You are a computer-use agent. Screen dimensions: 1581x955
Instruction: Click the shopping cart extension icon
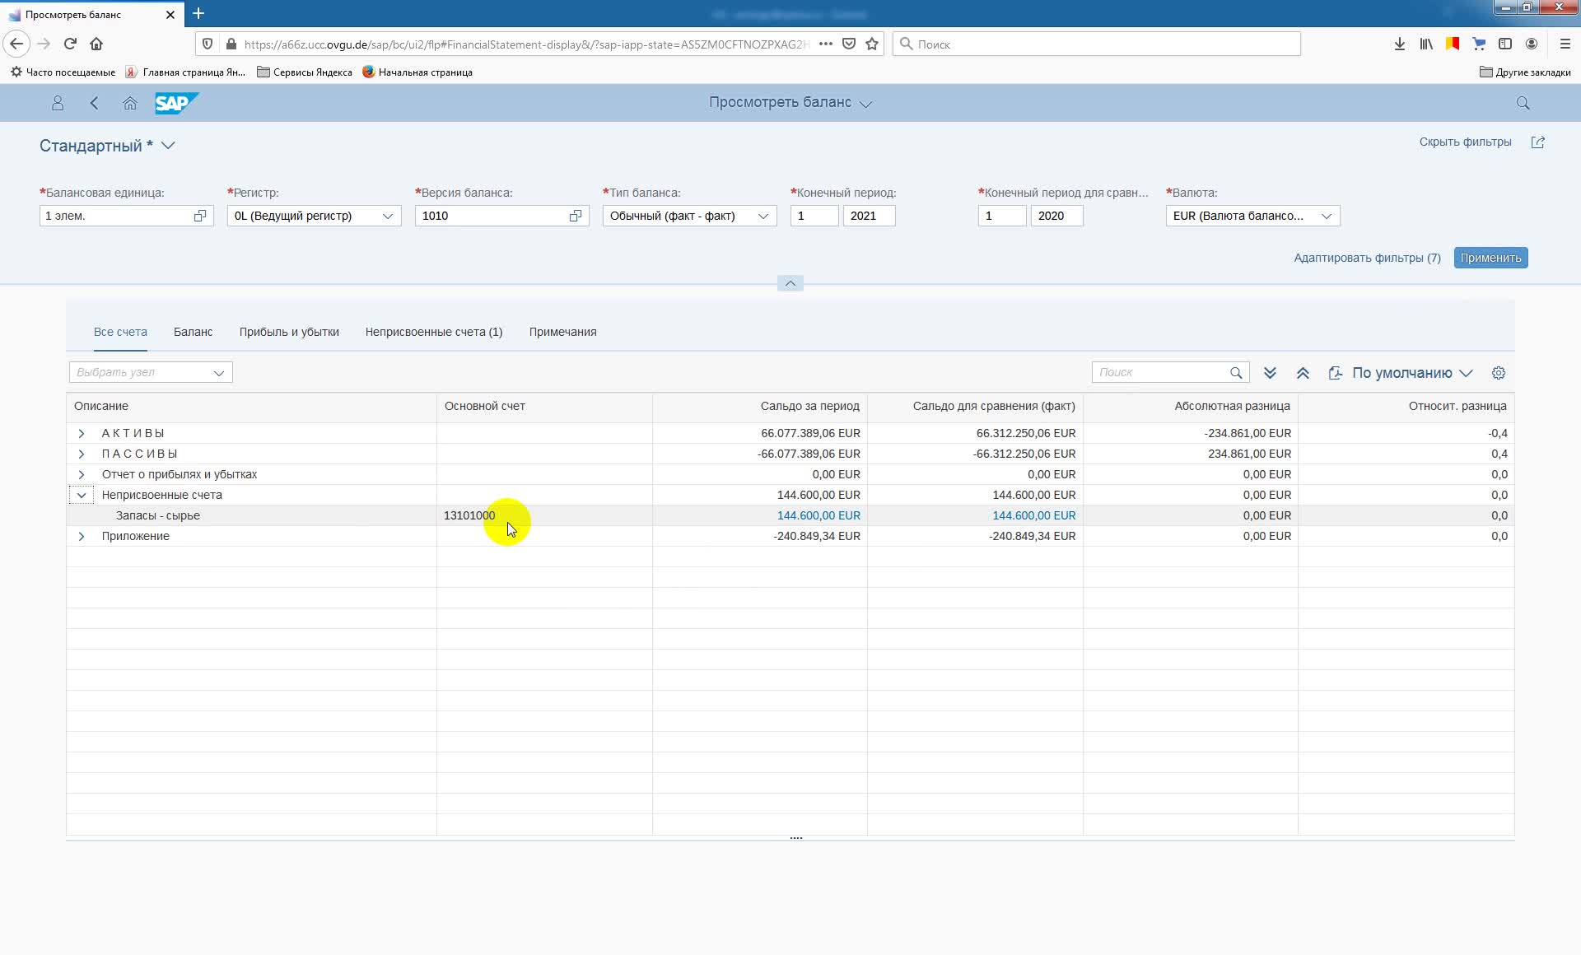[1479, 44]
